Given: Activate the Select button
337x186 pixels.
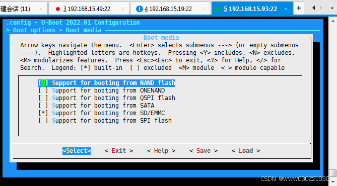Looking at the screenshot, I should pos(77,151).
